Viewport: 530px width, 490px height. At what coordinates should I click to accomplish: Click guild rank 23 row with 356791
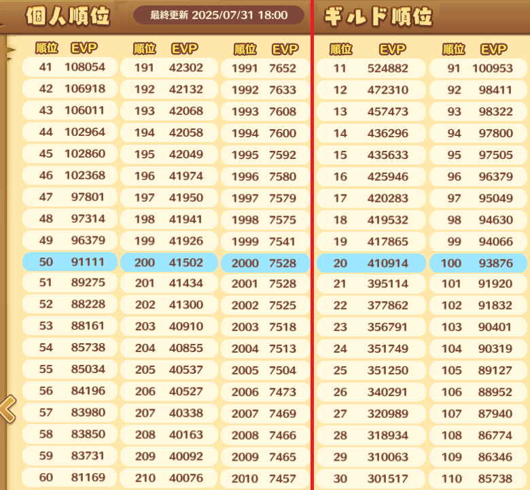tap(371, 327)
